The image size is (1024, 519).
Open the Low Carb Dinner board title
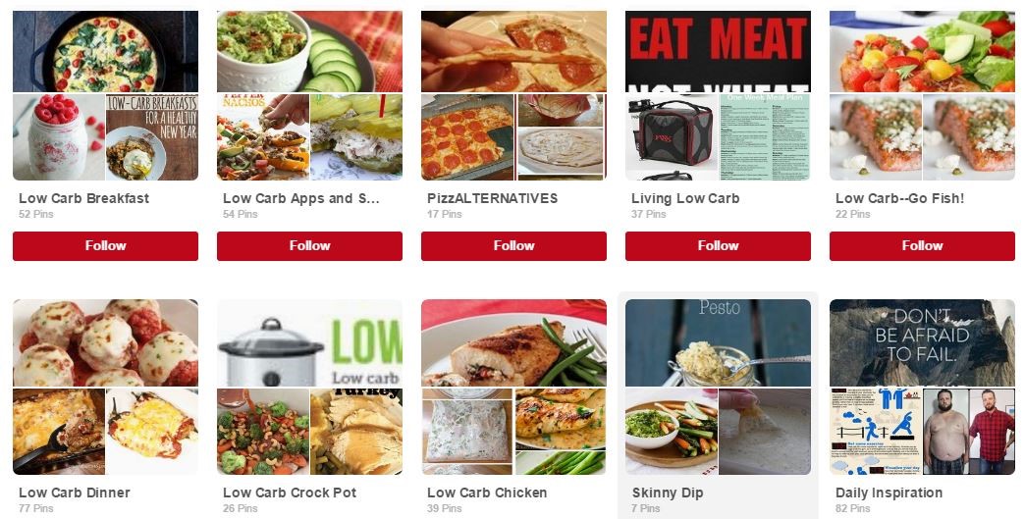click(75, 493)
